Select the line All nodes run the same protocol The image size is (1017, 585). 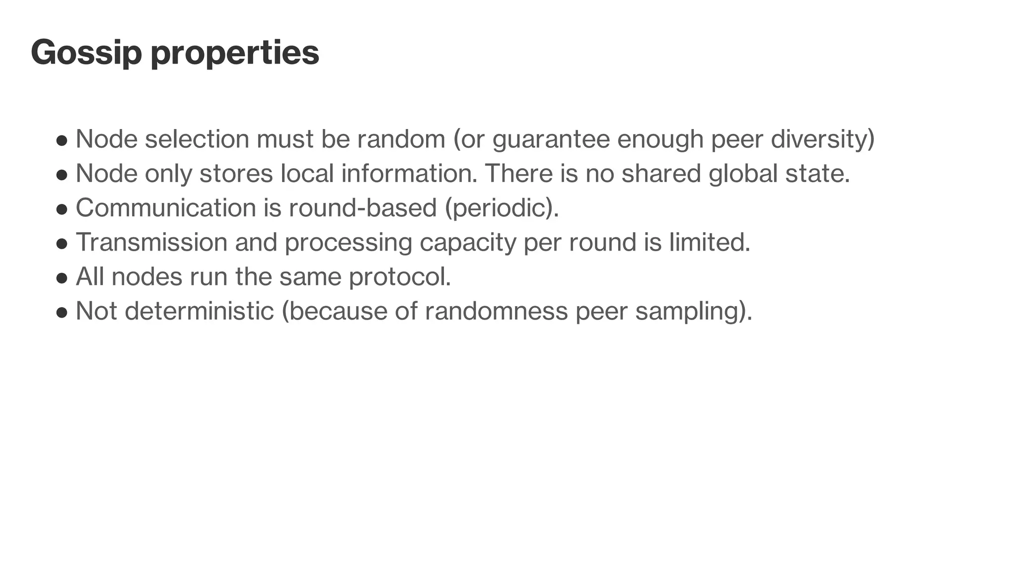[x=263, y=277]
